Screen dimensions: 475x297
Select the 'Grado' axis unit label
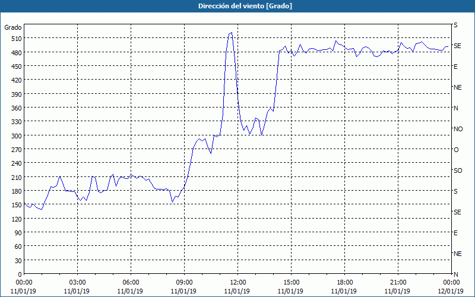(13, 27)
